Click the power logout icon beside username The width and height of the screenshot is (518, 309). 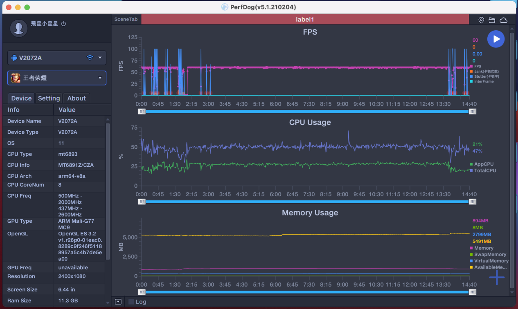pyautogui.click(x=63, y=24)
